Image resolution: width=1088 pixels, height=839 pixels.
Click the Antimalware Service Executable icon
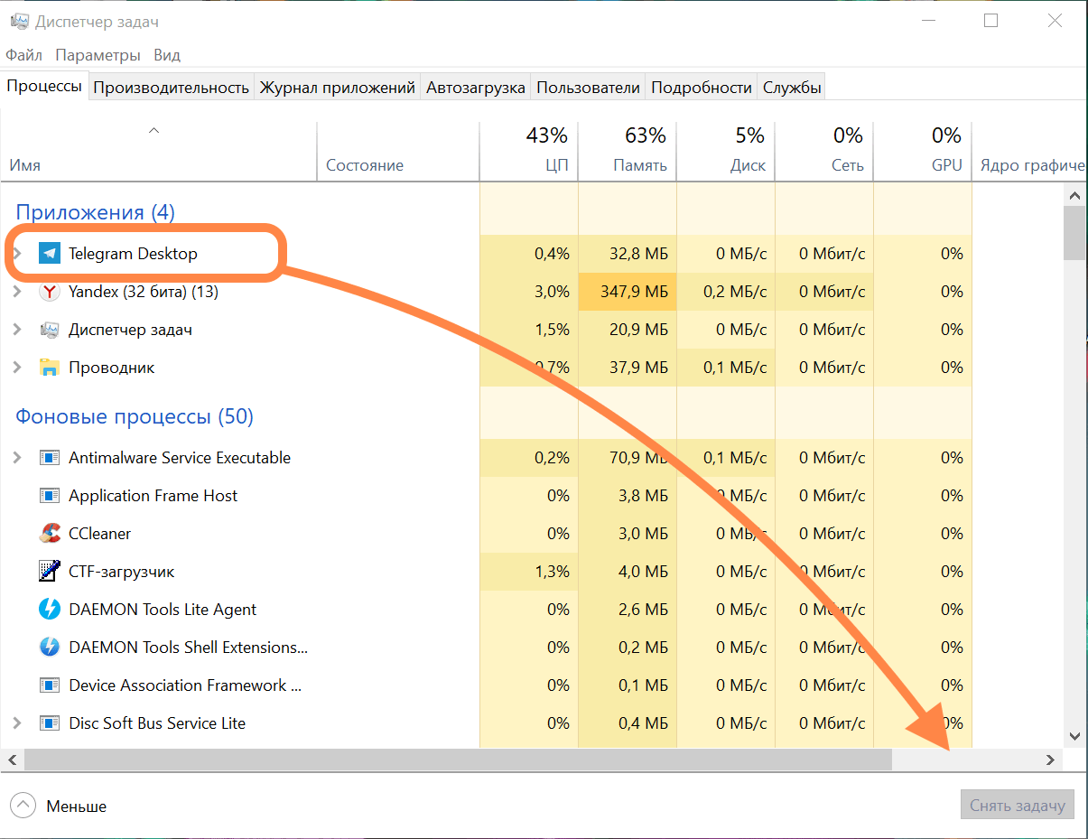tap(50, 458)
